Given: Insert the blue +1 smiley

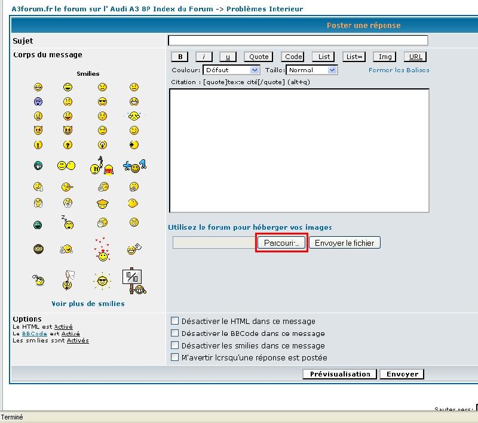Looking at the screenshot, I should [135, 166].
